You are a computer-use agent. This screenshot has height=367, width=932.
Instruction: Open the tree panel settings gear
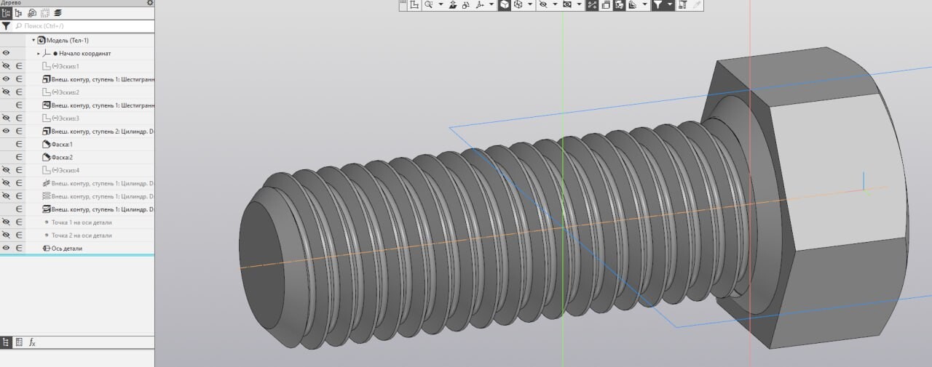(x=150, y=3)
